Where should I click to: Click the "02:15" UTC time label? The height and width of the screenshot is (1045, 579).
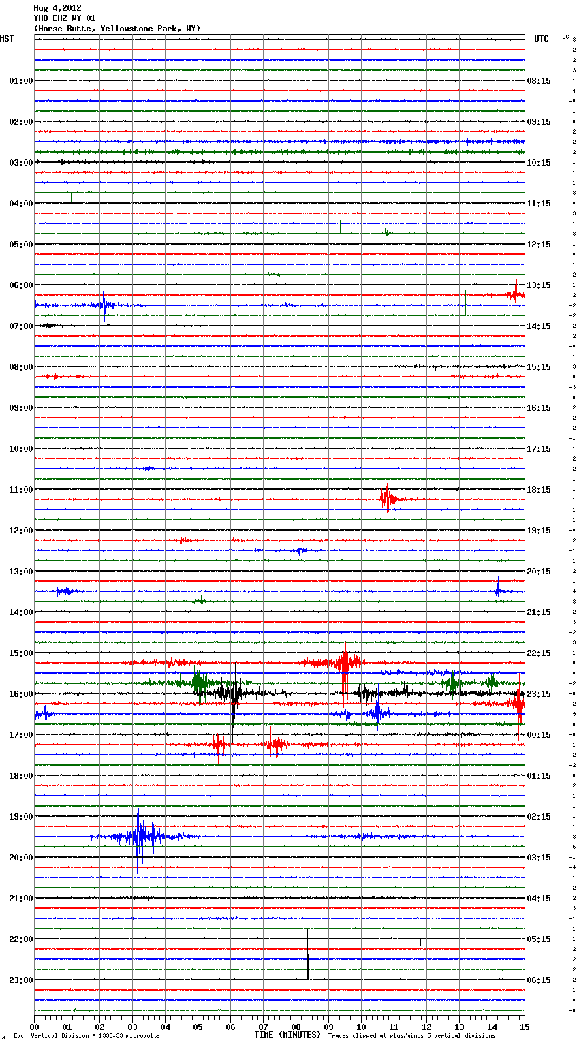tap(539, 817)
